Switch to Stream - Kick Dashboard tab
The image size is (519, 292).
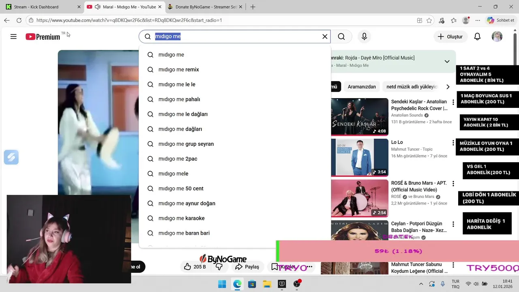point(41,7)
